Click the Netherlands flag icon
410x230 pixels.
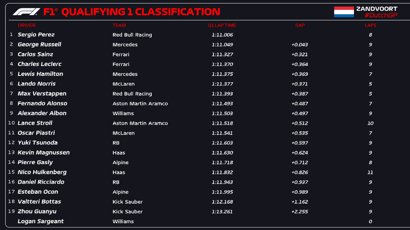(344, 12)
